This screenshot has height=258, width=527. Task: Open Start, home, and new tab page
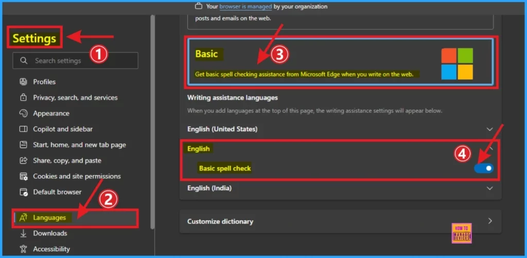tap(79, 145)
